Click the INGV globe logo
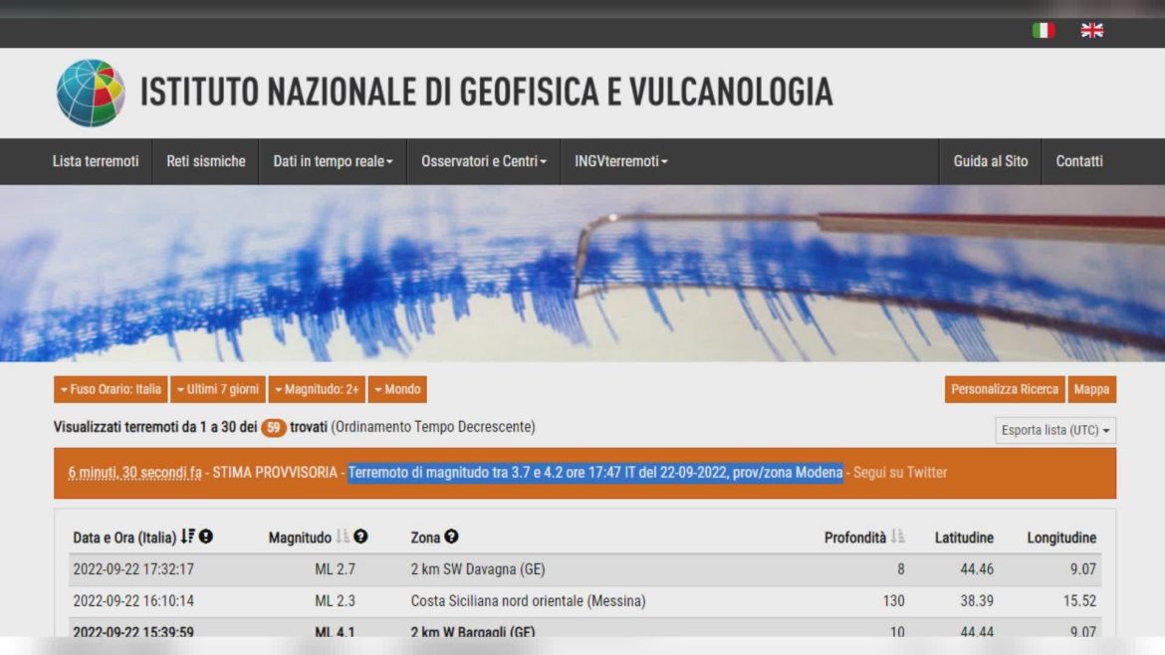The image size is (1165, 655). pyautogui.click(x=91, y=93)
